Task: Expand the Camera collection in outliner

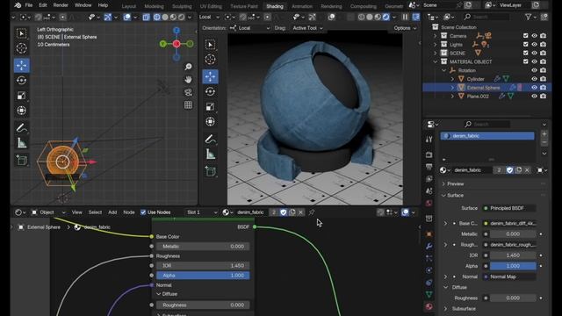Action: 436,36
